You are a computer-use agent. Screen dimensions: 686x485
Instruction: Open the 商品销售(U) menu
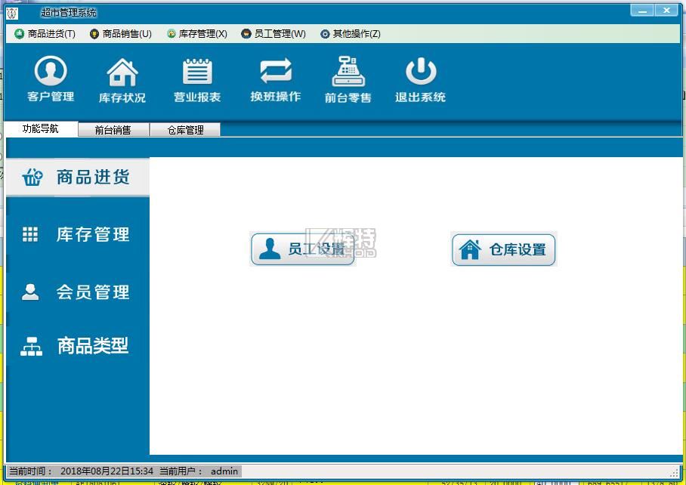[121, 34]
